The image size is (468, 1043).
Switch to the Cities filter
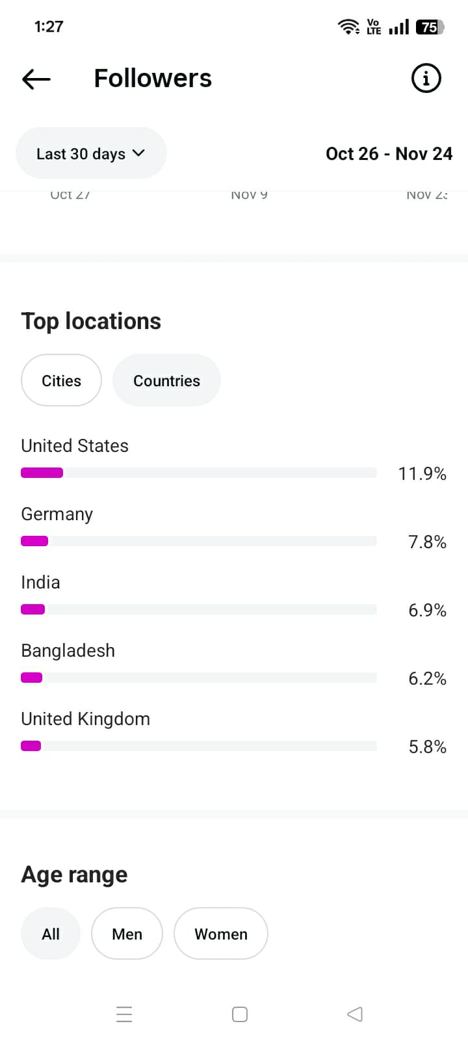click(62, 380)
